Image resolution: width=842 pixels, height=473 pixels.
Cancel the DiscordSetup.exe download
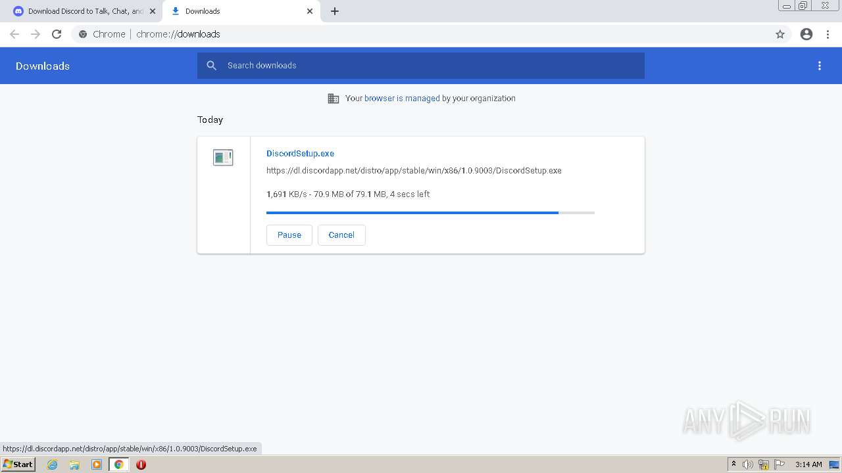pyautogui.click(x=341, y=235)
